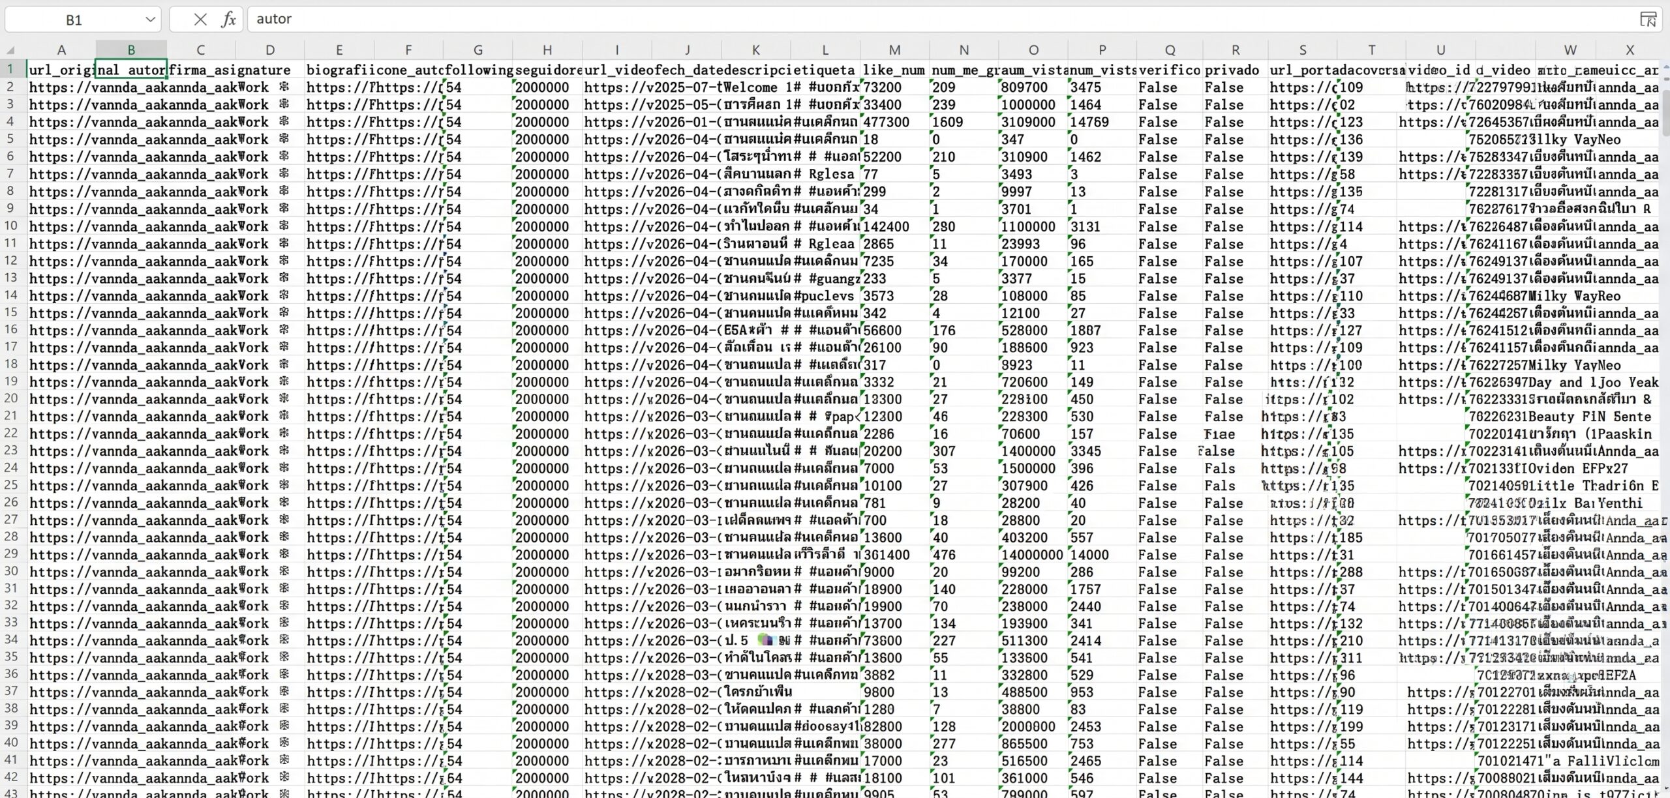Image resolution: width=1670 pixels, height=798 pixels.
Task: Click cell with value 56600 in row 16
Action: pos(894,331)
